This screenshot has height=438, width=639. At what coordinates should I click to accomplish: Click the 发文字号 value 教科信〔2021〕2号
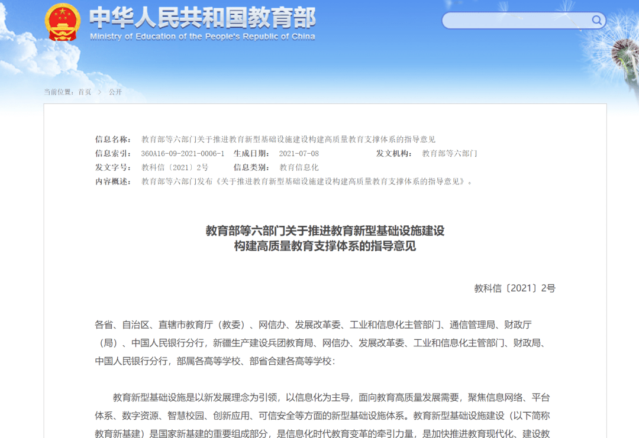175,167
